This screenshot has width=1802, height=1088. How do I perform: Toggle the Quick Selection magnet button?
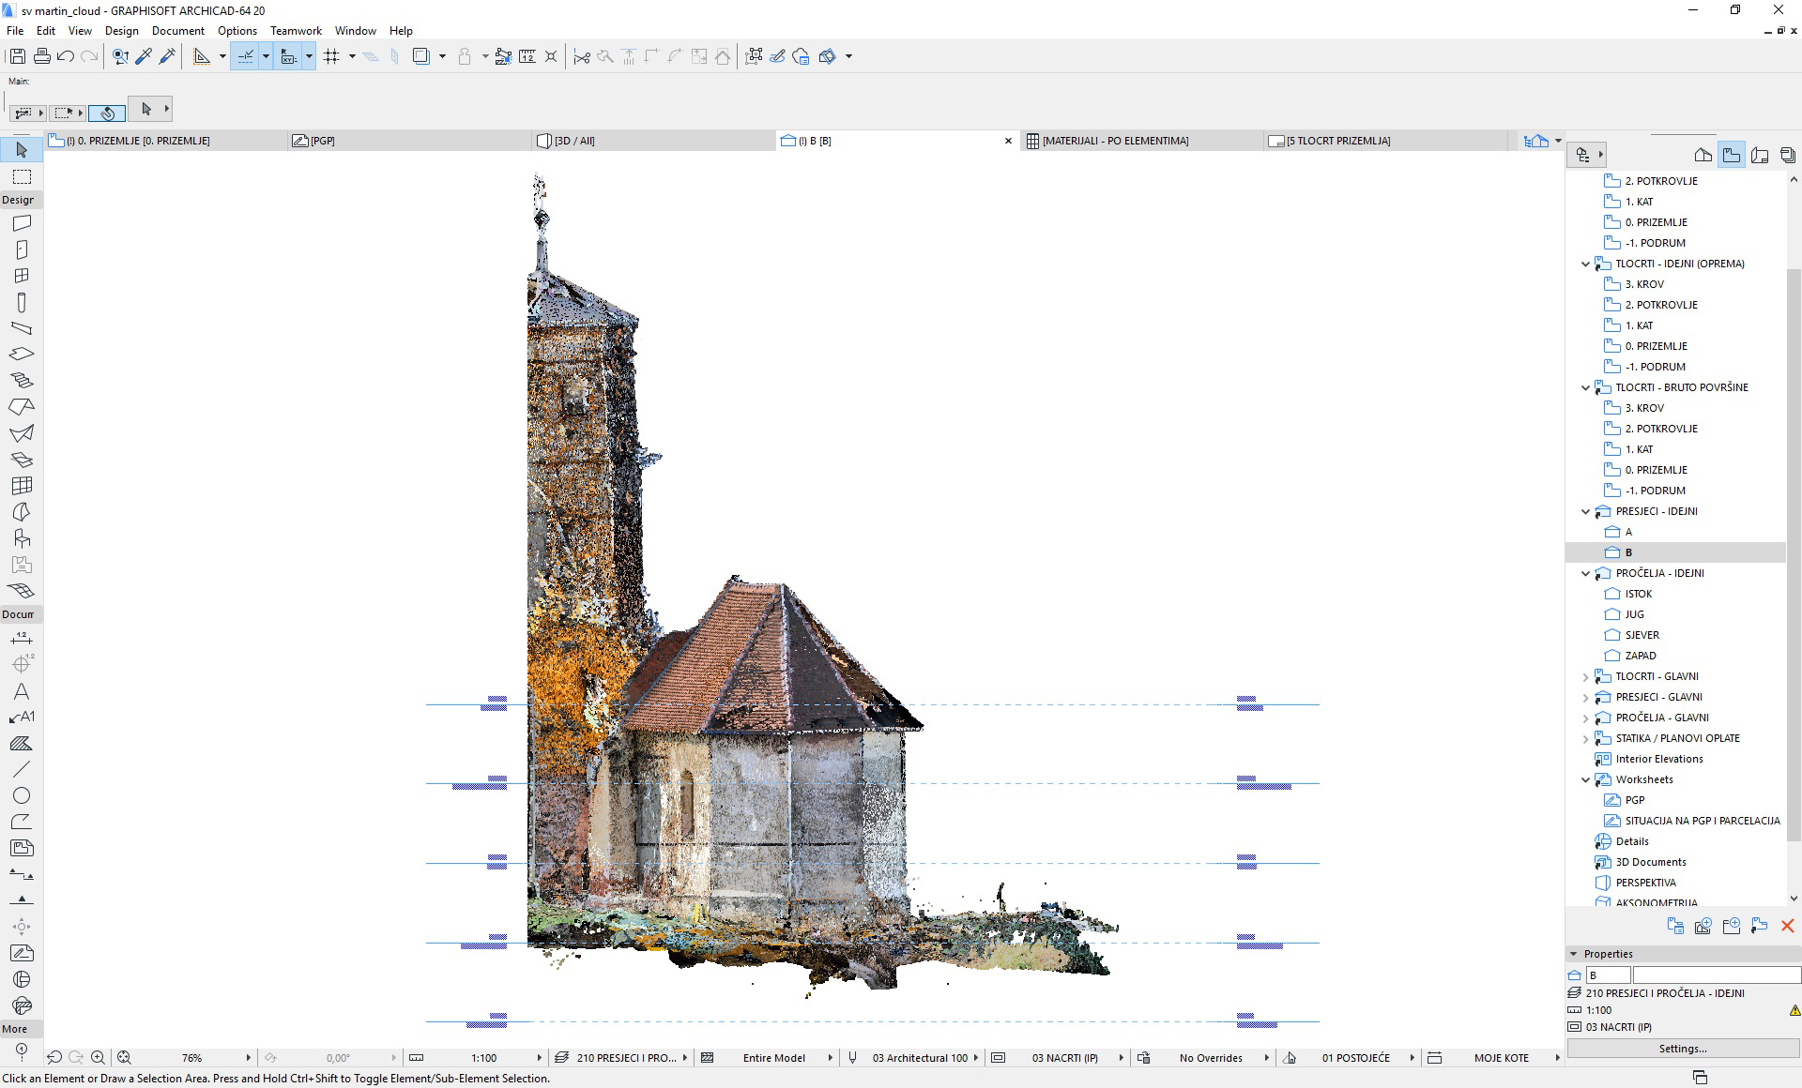point(107,113)
